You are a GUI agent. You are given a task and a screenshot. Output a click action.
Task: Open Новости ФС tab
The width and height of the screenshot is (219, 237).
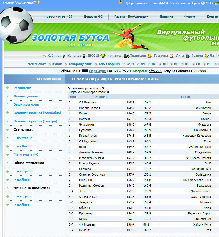point(93,16)
